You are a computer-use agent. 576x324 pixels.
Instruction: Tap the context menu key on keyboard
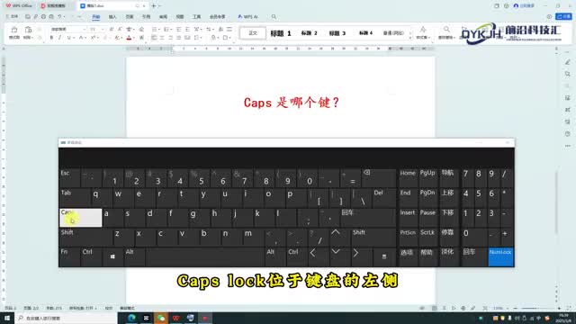[x=384, y=256]
